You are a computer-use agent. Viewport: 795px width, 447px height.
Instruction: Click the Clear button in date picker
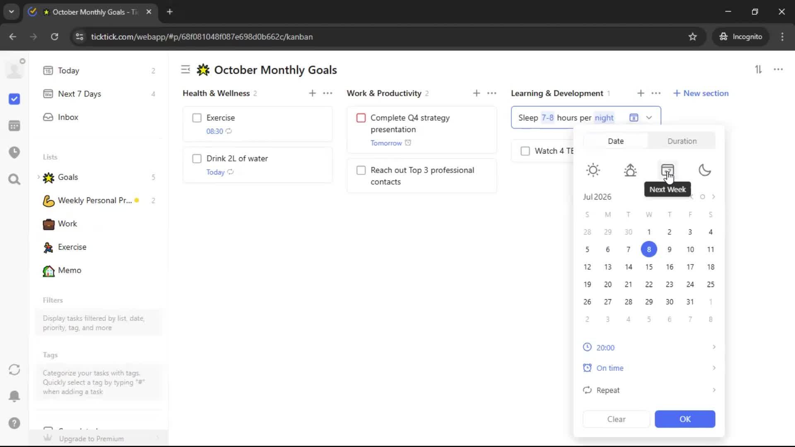(x=616, y=419)
